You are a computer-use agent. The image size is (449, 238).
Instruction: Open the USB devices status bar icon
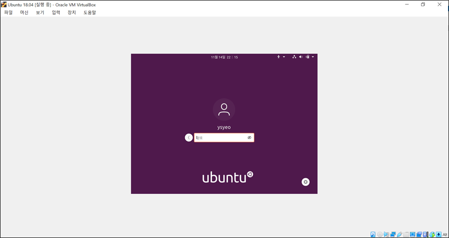click(x=400, y=234)
